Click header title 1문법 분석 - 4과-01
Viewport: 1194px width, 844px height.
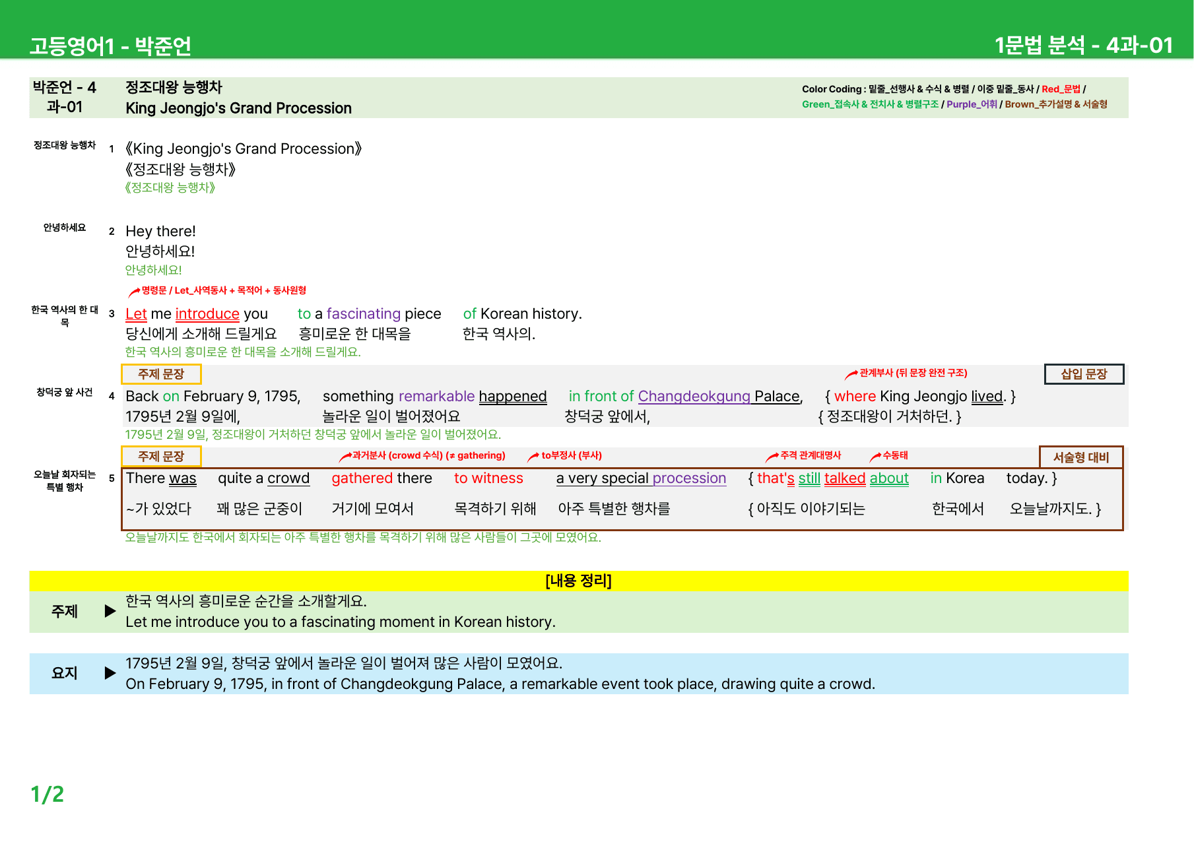click(x=1084, y=45)
